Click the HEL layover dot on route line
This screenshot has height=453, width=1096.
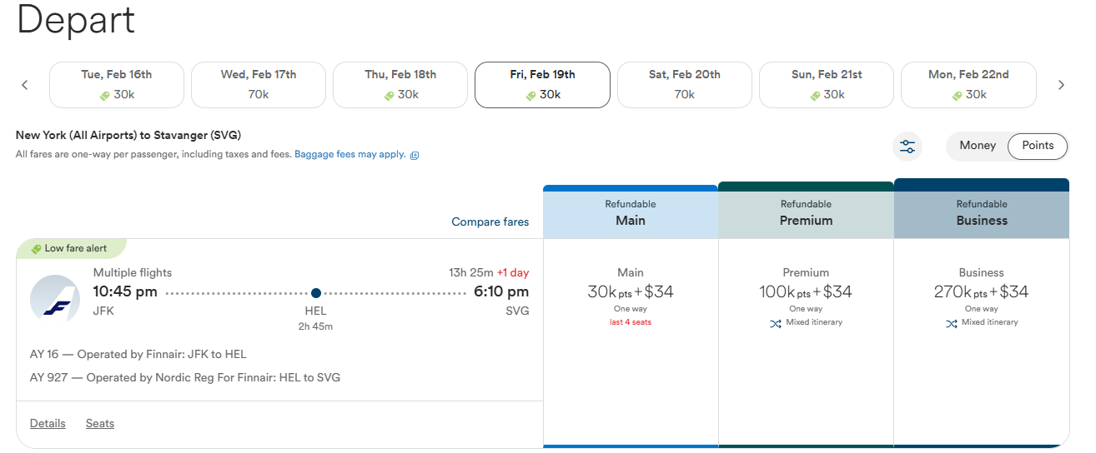(x=316, y=292)
